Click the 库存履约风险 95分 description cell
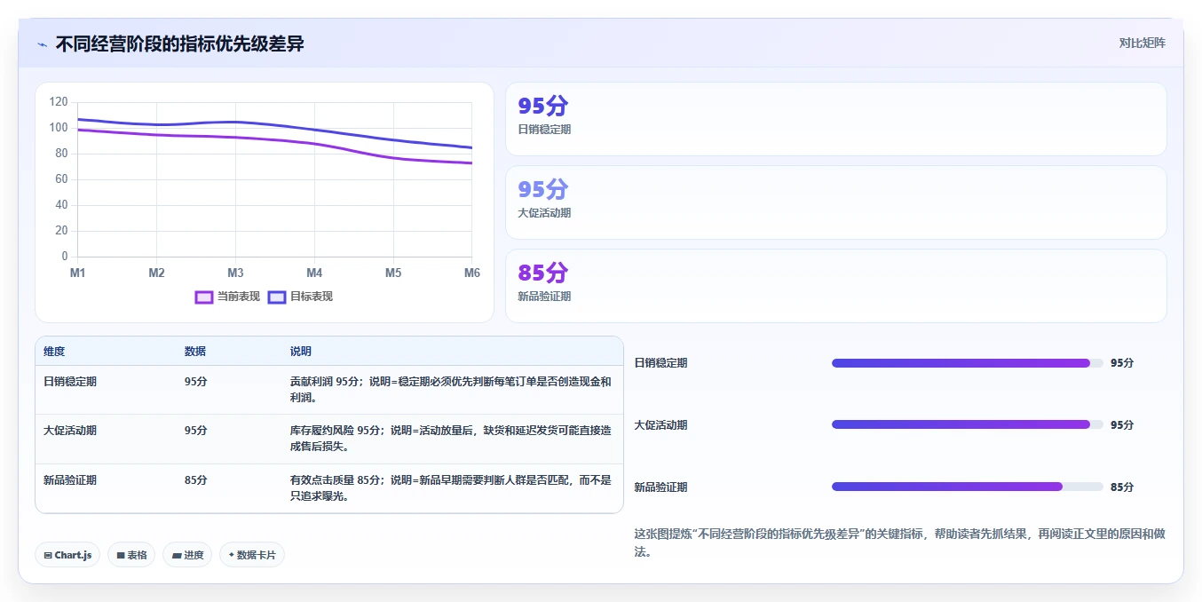Viewport: 1202px width, 602px height. (x=451, y=439)
